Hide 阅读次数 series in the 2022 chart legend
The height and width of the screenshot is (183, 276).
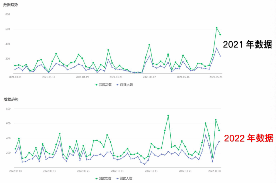pyautogui.click(x=104, y=178)
